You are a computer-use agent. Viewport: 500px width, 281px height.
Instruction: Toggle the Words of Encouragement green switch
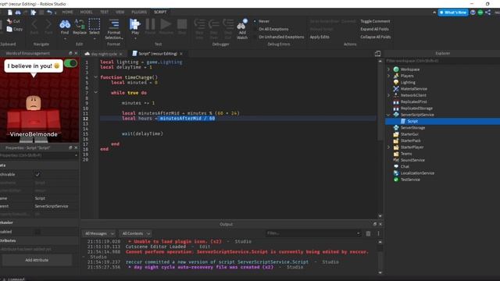(70, 63)
